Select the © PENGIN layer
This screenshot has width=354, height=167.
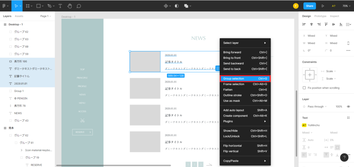tap(27, 98)
